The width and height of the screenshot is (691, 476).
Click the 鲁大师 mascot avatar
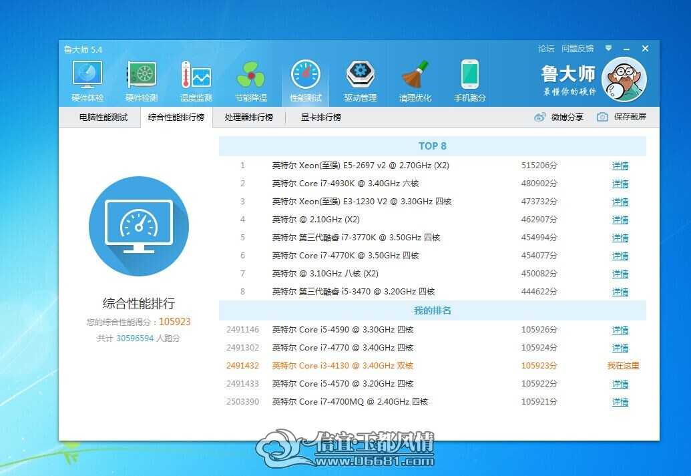coord(624,79)
